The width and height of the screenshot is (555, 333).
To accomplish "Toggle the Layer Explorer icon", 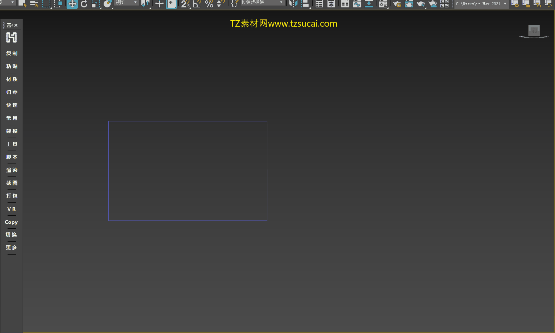I will coord(331,4).
